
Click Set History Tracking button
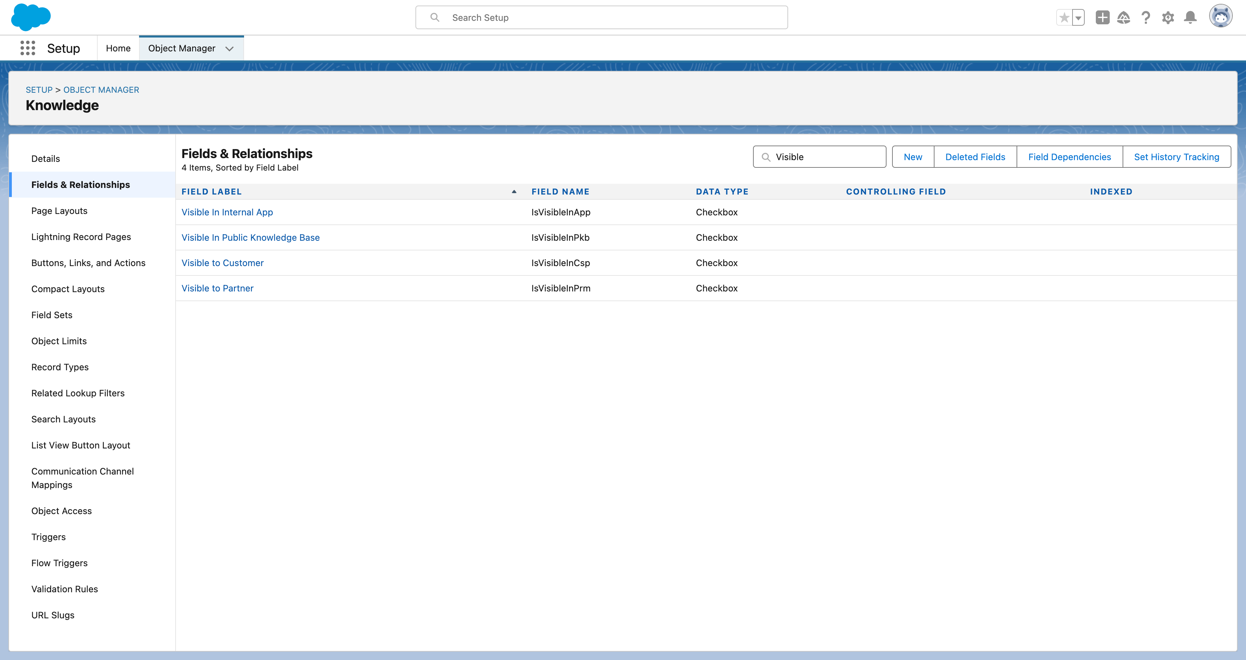point(1176,157)
